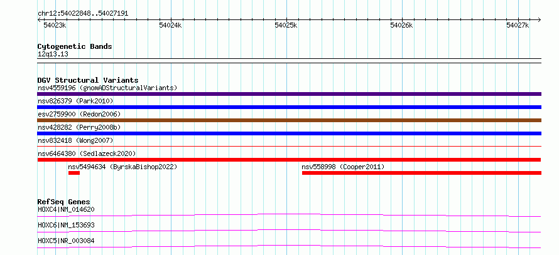The image size is (559, 255).
Task: Click the nsv4559196 (gnomADStructuralVariants) label
Action: tap(107, 88)
